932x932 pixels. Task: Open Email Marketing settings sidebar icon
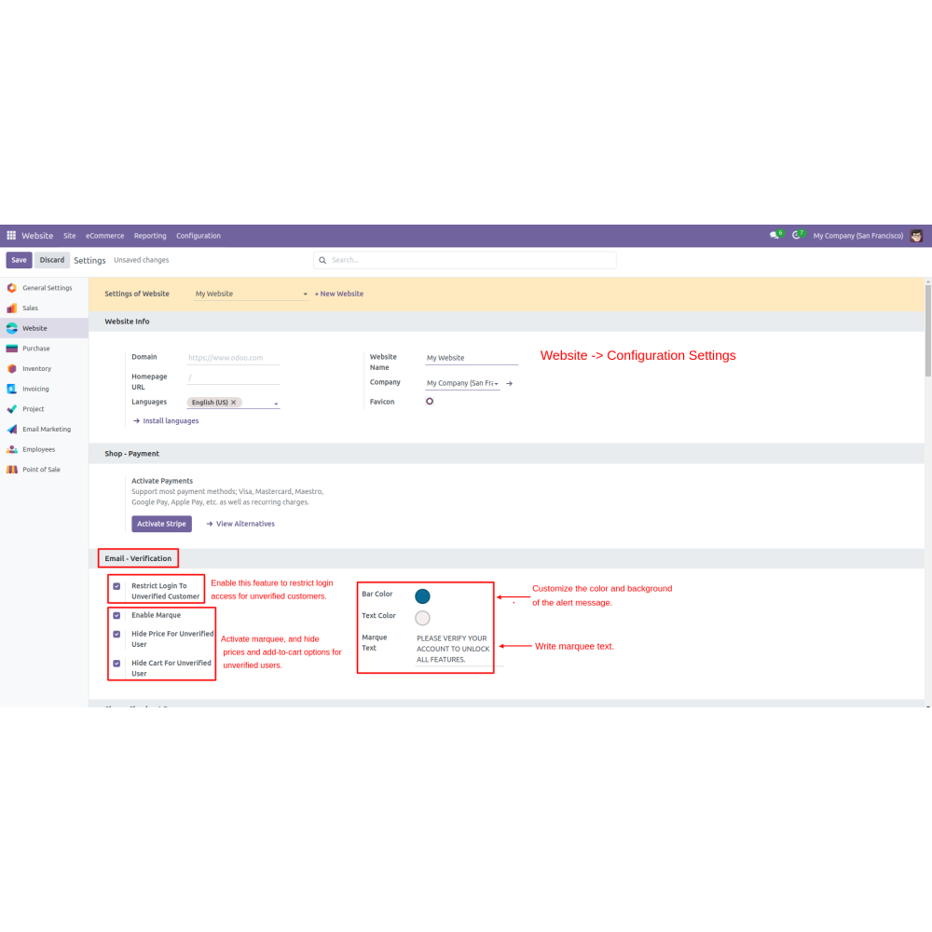pos(12,430)
